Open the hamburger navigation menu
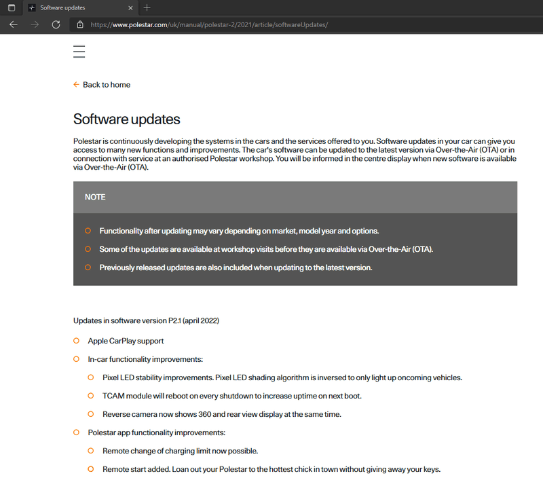The image size is (543, 482). click(79, 52)
